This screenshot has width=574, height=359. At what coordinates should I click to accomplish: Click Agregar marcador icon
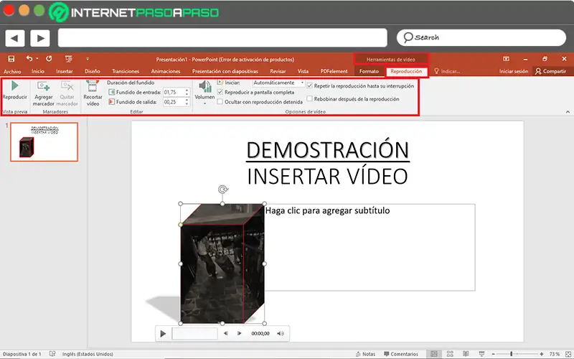click(x=44, y=86)
